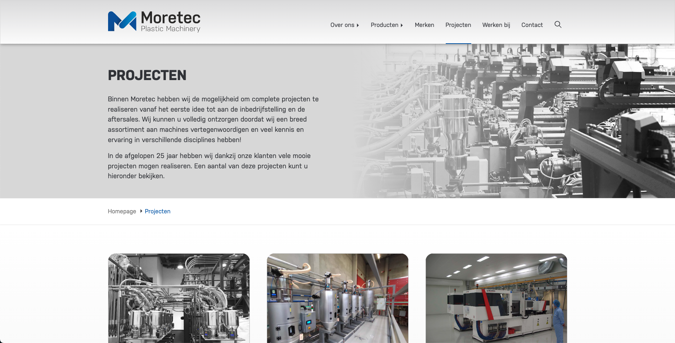The width and height of the screenshot is (675, 343).
Task: Click the large PROJECTEN page heading
Action: coord(147,75)
